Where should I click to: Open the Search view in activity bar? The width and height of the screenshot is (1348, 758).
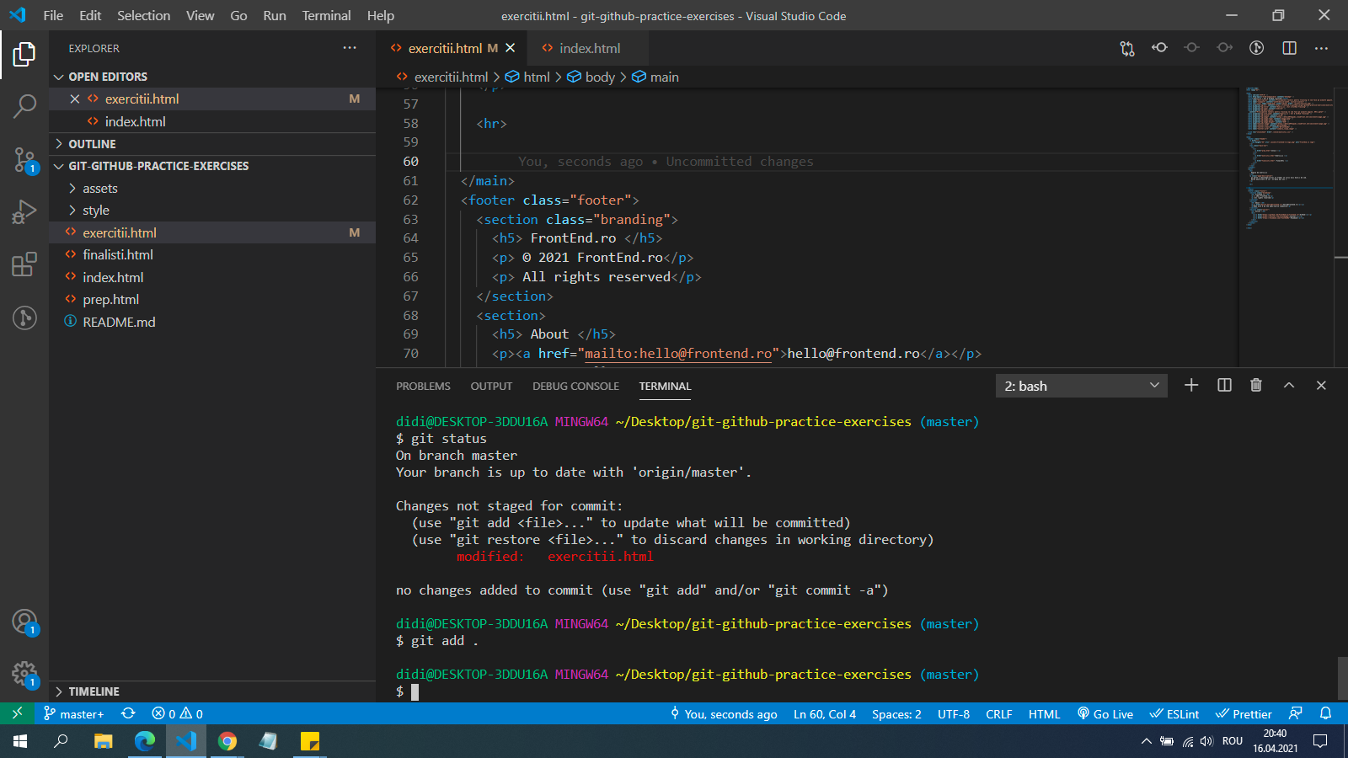24,106
